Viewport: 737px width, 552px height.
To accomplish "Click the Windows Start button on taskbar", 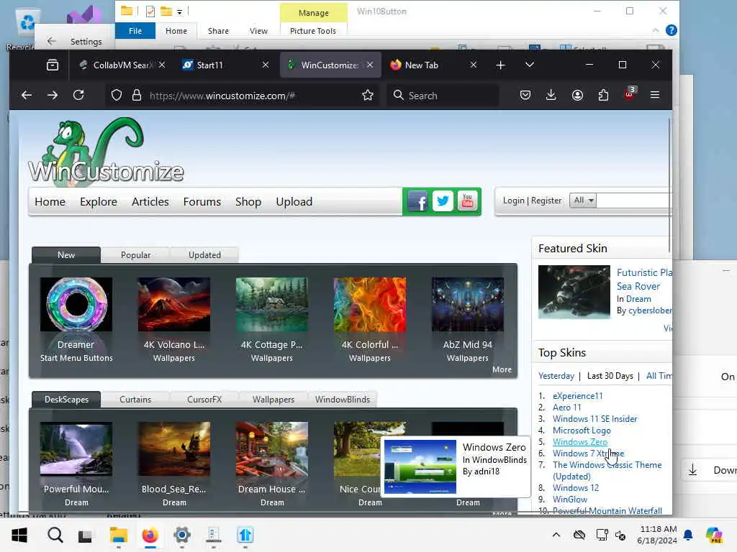I will tap(19, 535).
